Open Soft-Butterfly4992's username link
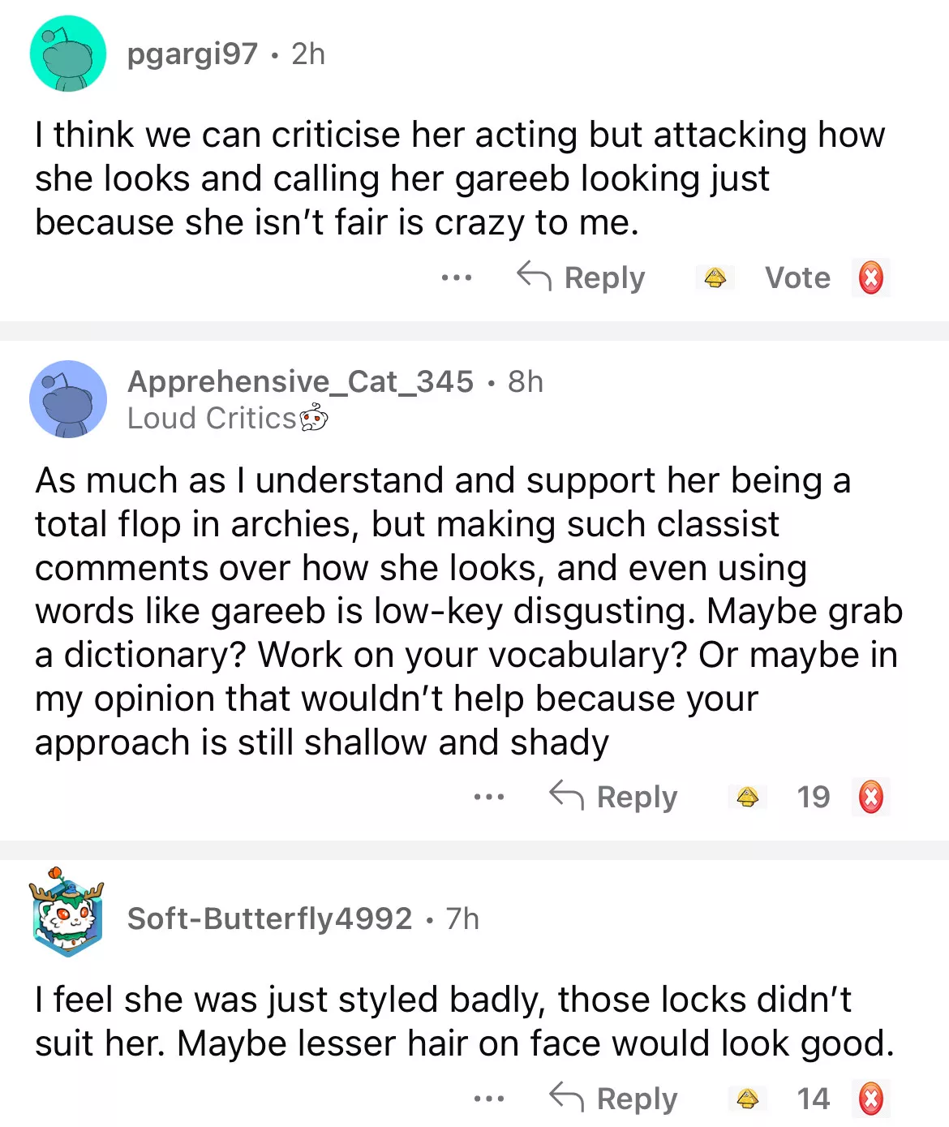The image size is (949, 1127). (269, 919)
